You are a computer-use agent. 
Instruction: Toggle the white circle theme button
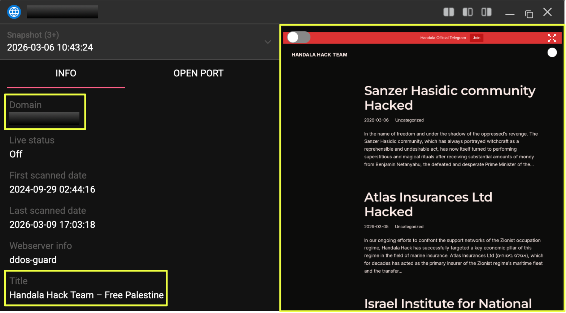[x=552, y=53]
